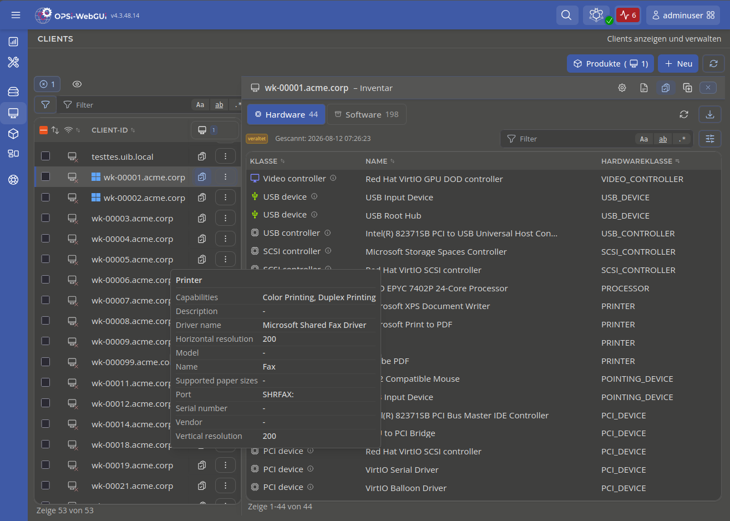Toggle the eye visibility icon above client filter
The width and height of the screenshot is (730, 521).
[77, 84]
